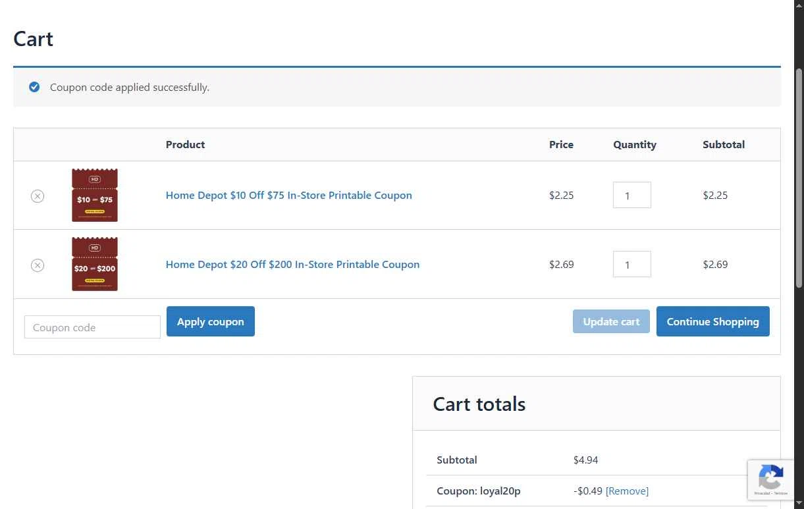Image resolution: width=804 pixels, height=509 pixels.
Task: Click the $4.94 subtotal amount
Action: 586,460
